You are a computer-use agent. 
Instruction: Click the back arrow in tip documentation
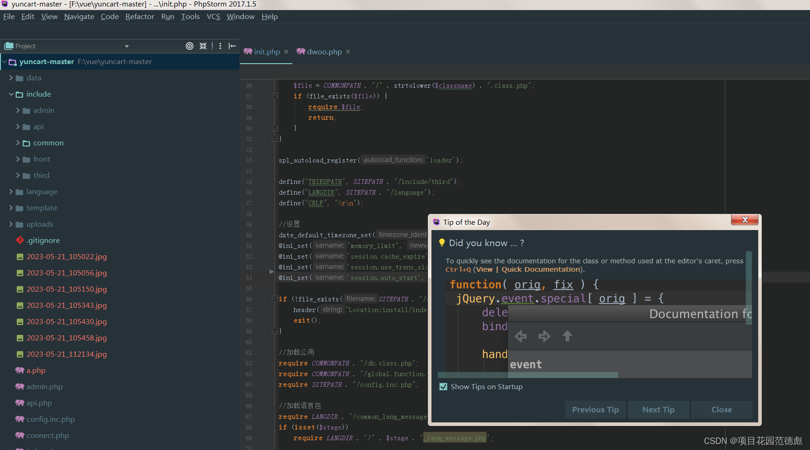coord(521,336)
